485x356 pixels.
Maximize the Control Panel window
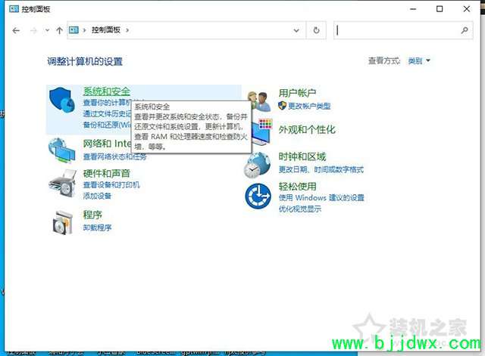point(440,9)
